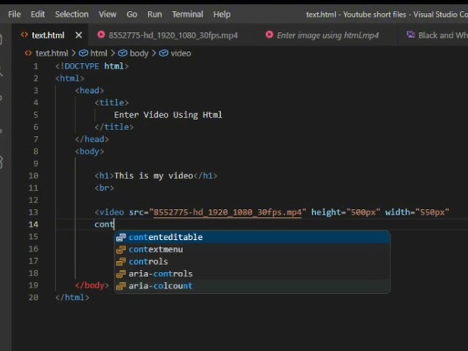Select text.html in the breadcrumb path
This screenshot has width=468, height=351.
52,53
